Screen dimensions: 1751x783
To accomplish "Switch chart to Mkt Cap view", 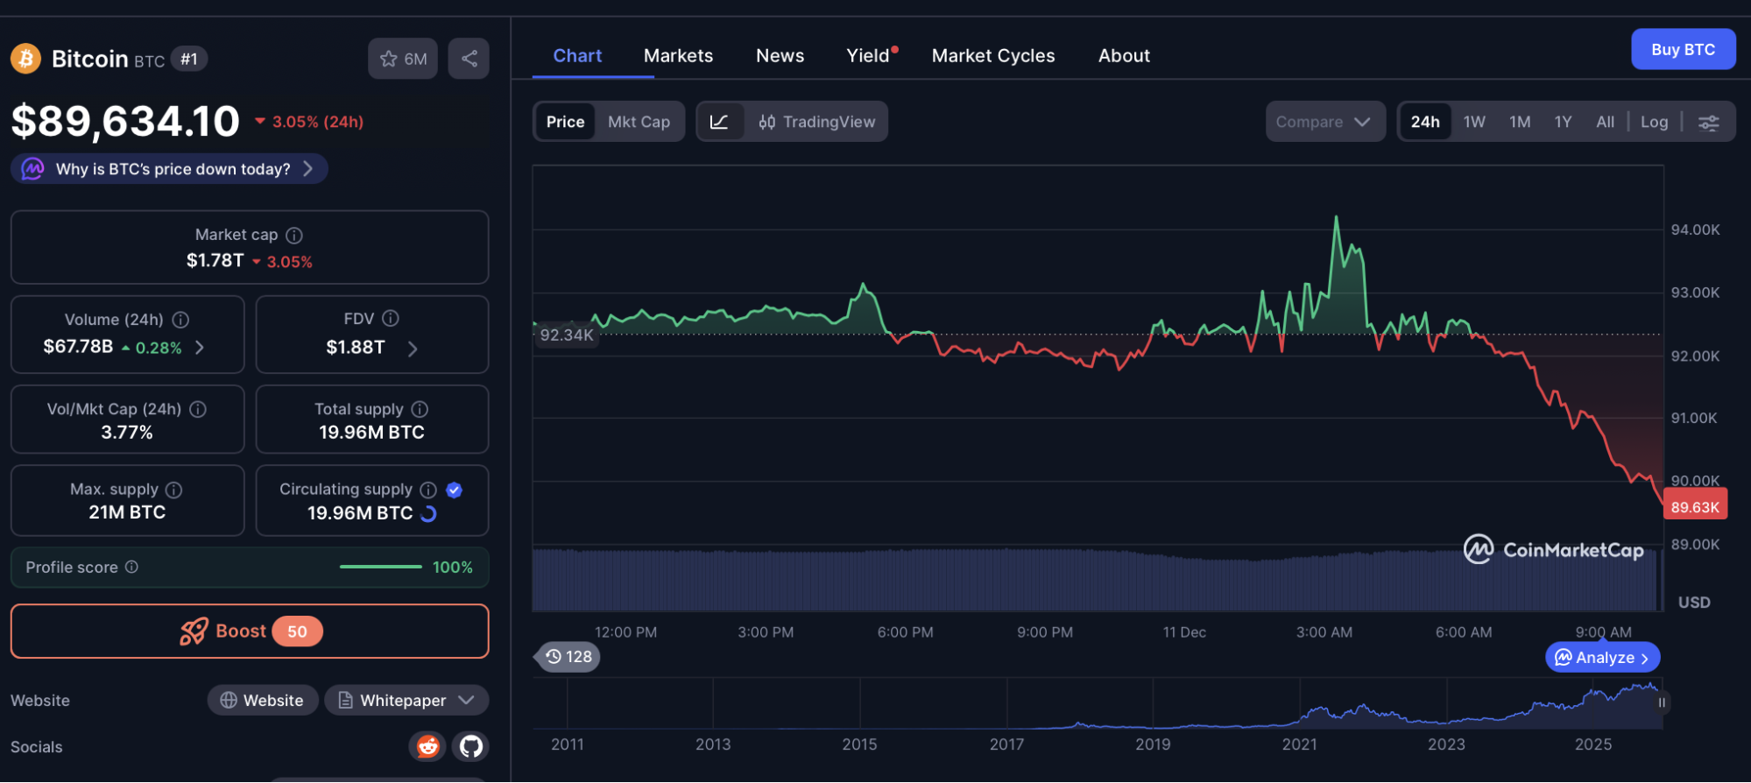I will point(639,122).
